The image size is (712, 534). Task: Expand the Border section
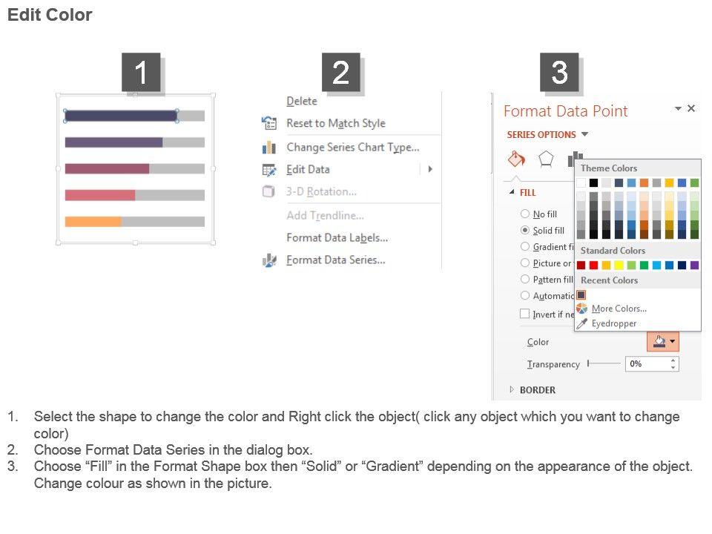click(x=511, y=390)
